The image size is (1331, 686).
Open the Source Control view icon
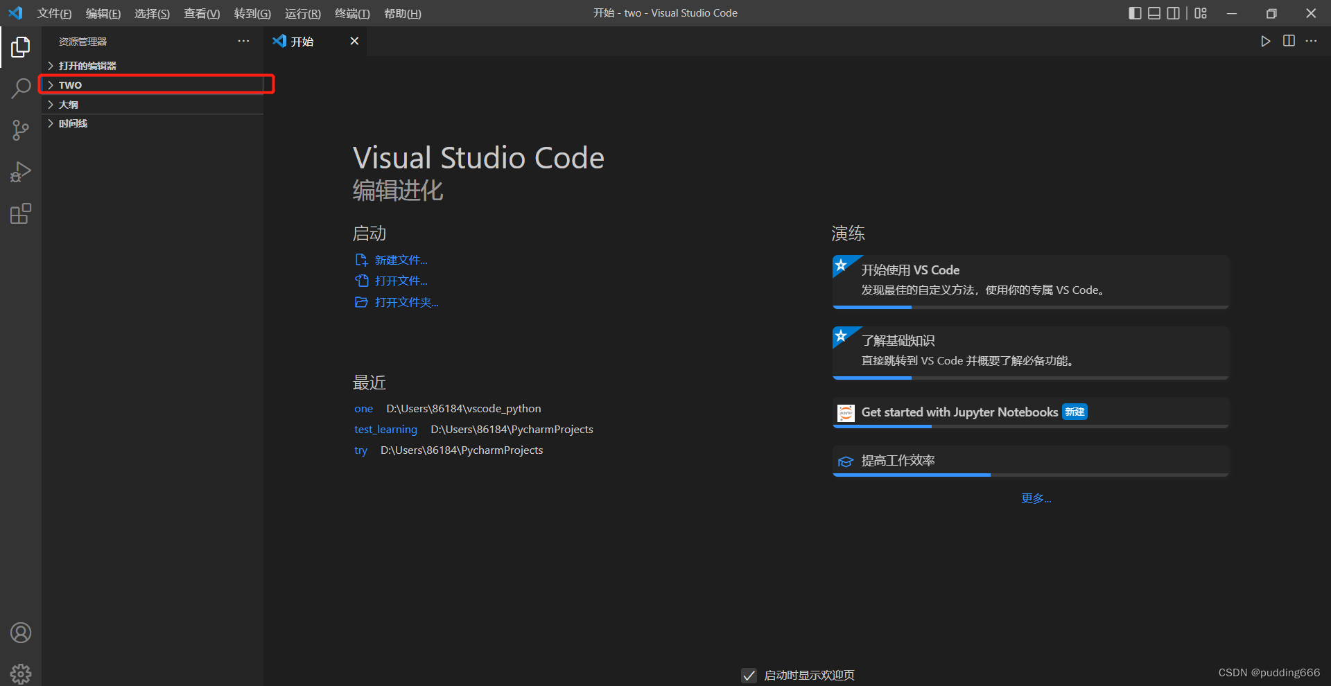pos(21,130)
